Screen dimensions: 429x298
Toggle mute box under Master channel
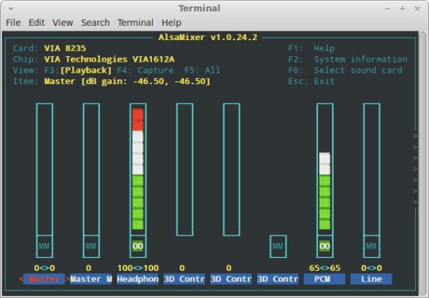(44, 246)
